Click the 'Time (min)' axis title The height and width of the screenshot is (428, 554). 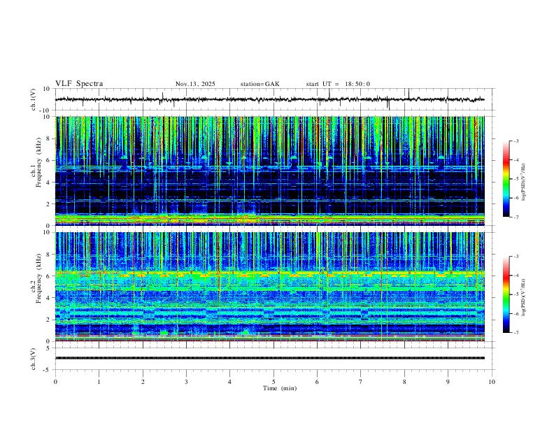pos(280,388)
